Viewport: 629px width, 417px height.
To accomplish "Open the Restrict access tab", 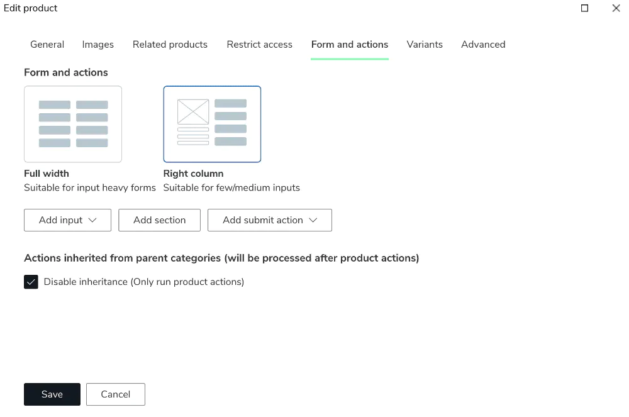I will 259,45.
